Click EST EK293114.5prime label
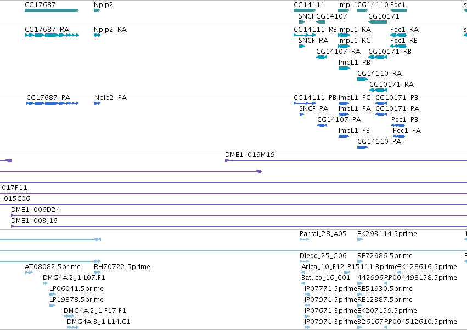 pos(387,234)
